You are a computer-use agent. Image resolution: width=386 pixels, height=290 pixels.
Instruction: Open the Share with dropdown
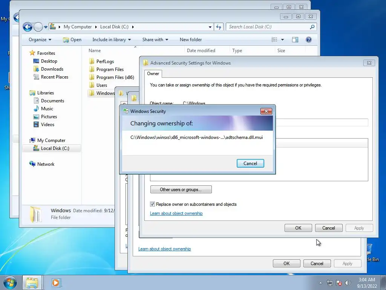(155, 40)
